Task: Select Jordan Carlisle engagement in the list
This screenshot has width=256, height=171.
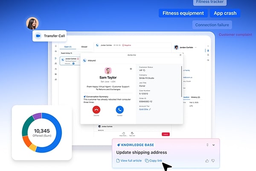Action: click(x=70, y=61)
